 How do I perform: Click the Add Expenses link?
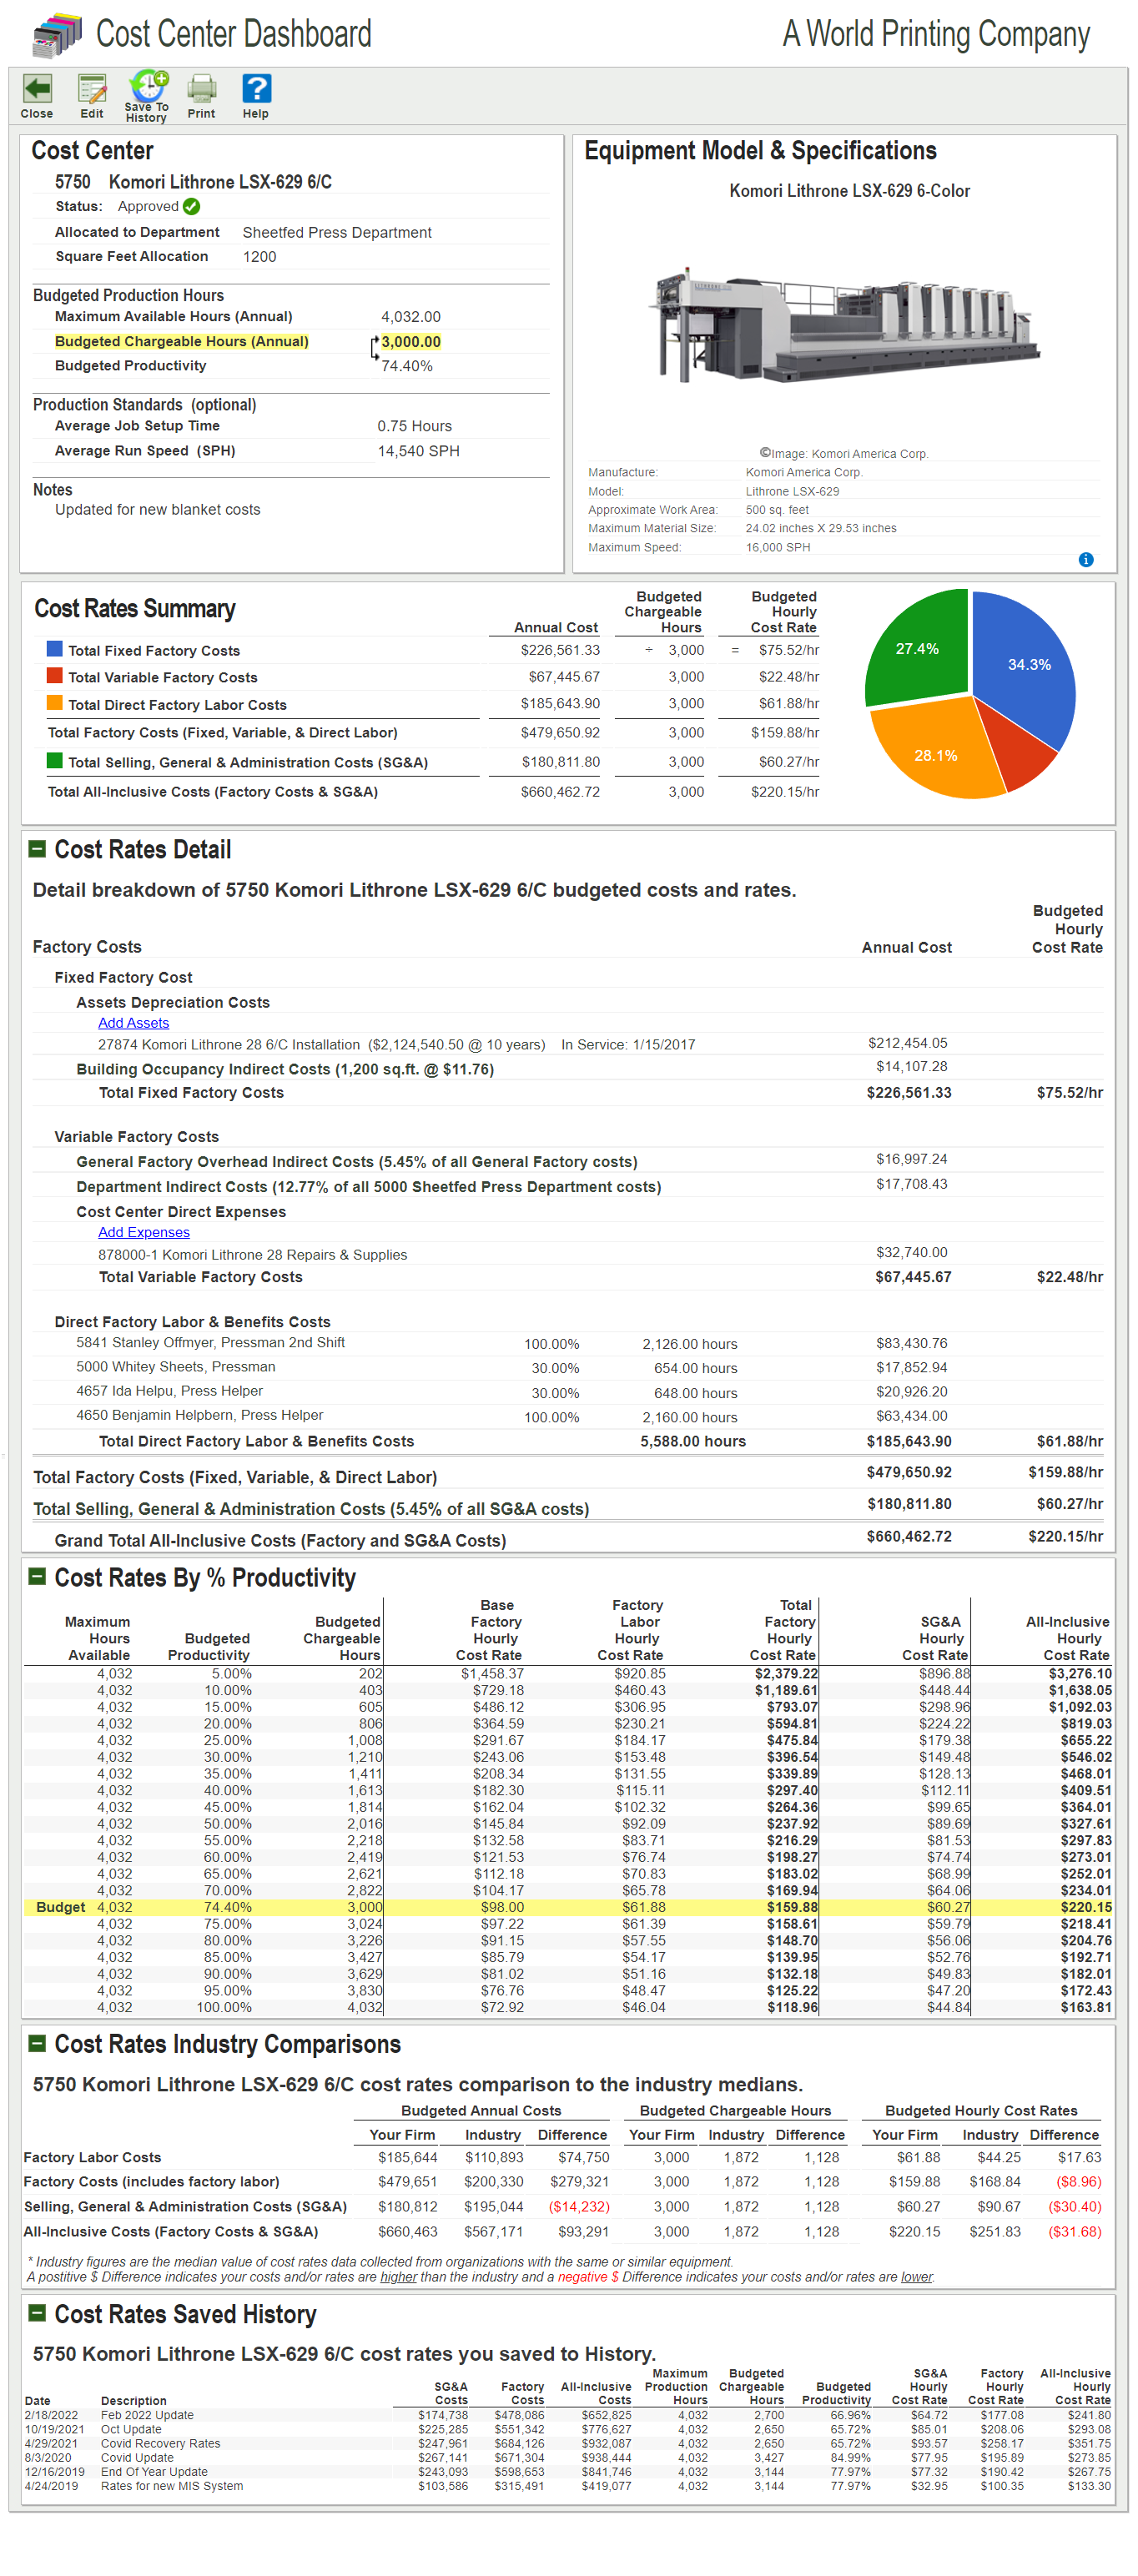click(144, 1233)
